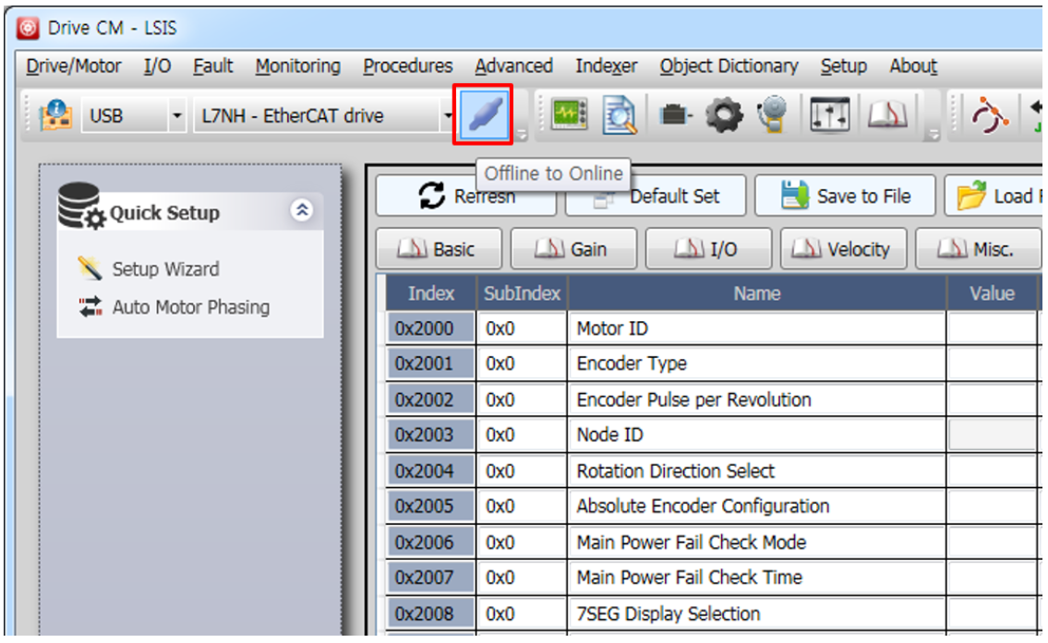Switch to the Gain parameter tab
The width and height of the screenshot is (1048, 643).
point(573,249)
